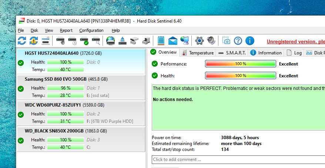The width and height of the screenshot is (325, 168).
Task: Click the comment field 'Click to add comment'
Action: click(238, 159)
